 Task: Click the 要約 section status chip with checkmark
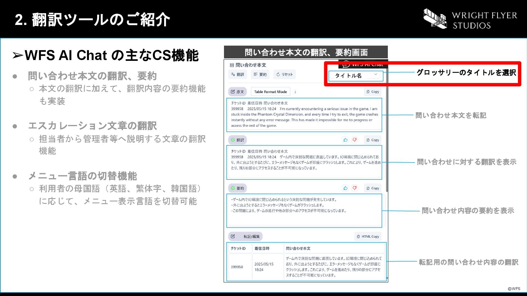pyautogui.click(x=237, y=188)
